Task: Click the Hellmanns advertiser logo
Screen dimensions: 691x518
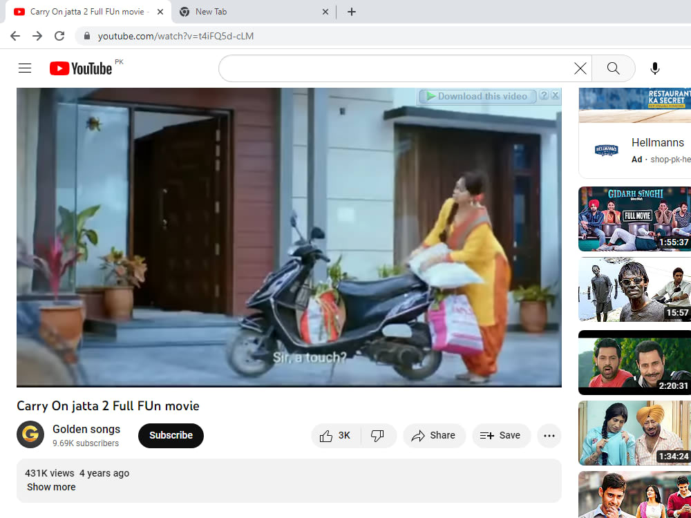Action: (x=607, y=150)
